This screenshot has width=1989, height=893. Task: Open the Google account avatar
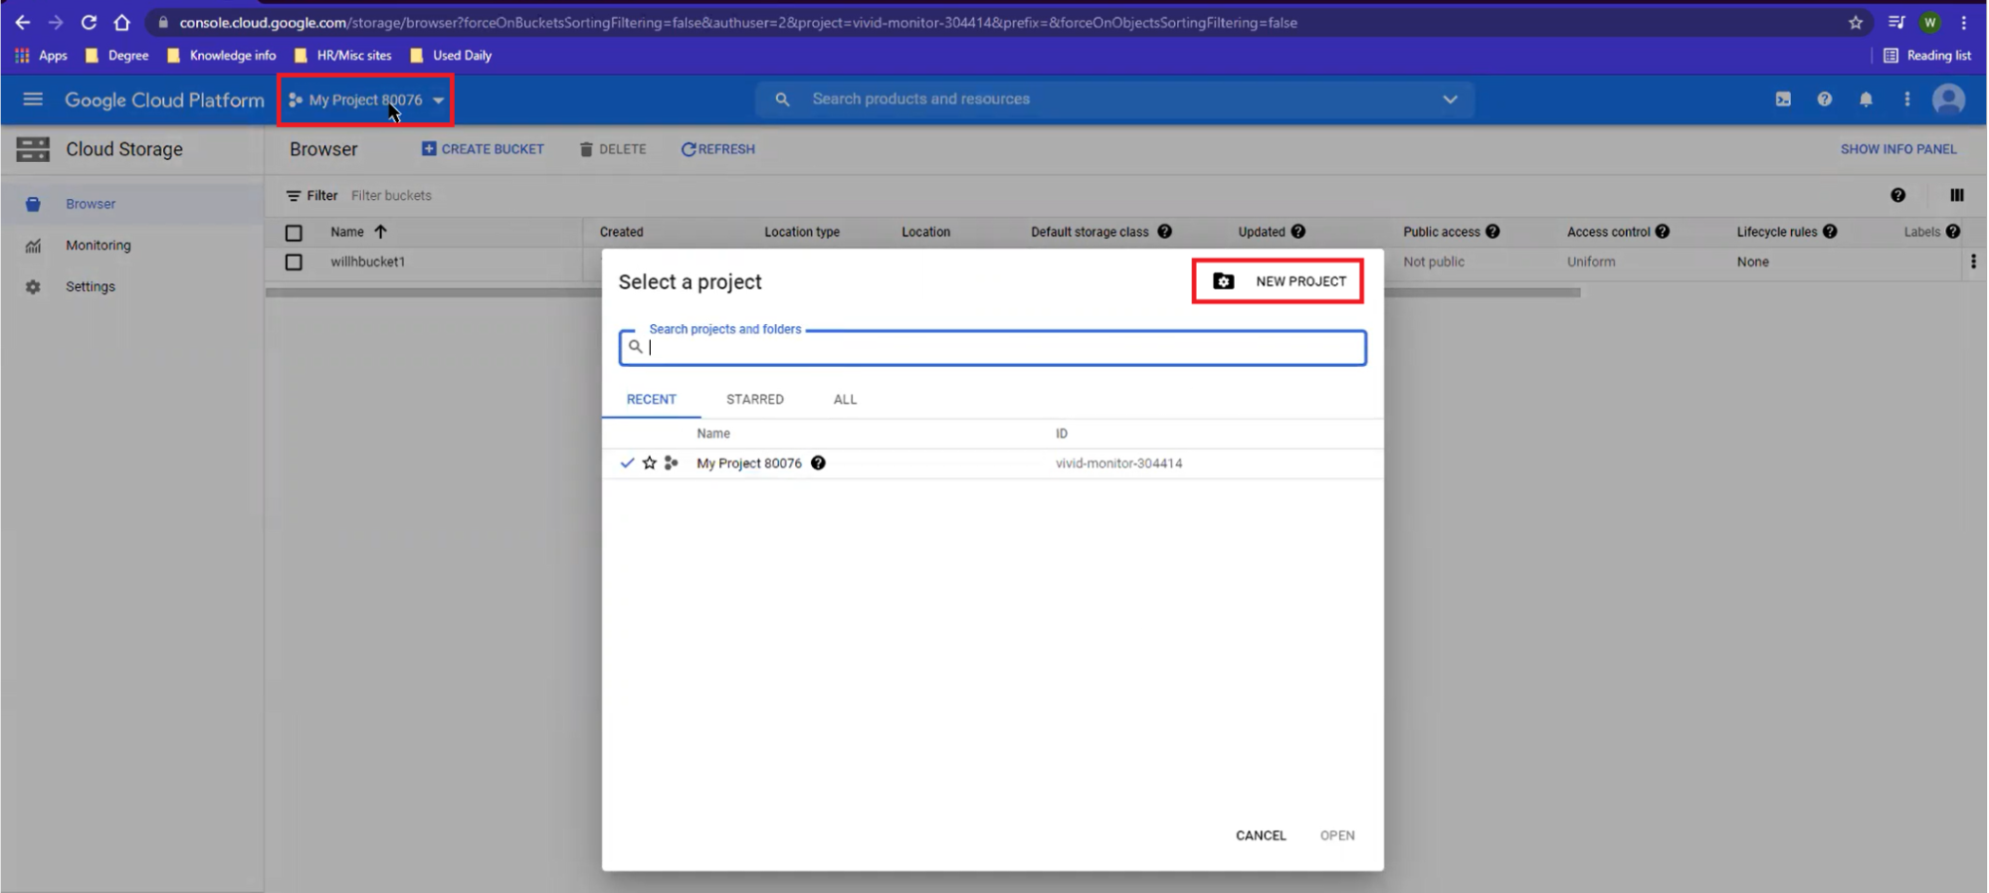tap(1948, 99)
